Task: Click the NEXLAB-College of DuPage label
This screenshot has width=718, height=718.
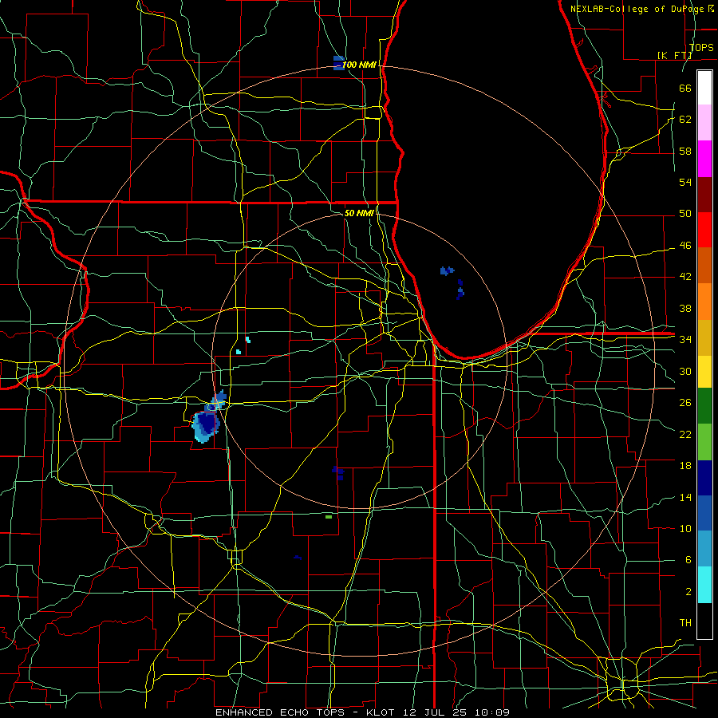Action: coord(638,9)
